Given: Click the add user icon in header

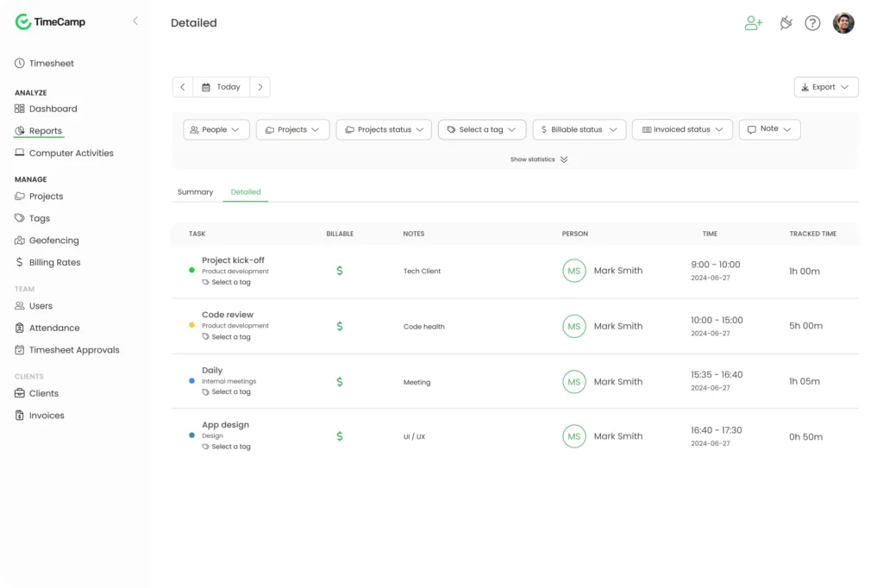Looking at the screenshot, I should (754, 23).
